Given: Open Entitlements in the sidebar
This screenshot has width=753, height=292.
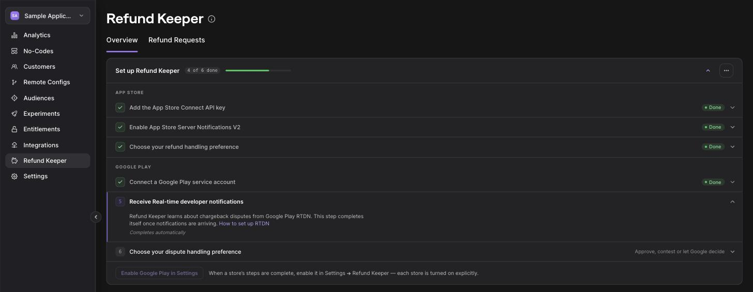Looking at the screenshot, I should click(x=48, y=129).
